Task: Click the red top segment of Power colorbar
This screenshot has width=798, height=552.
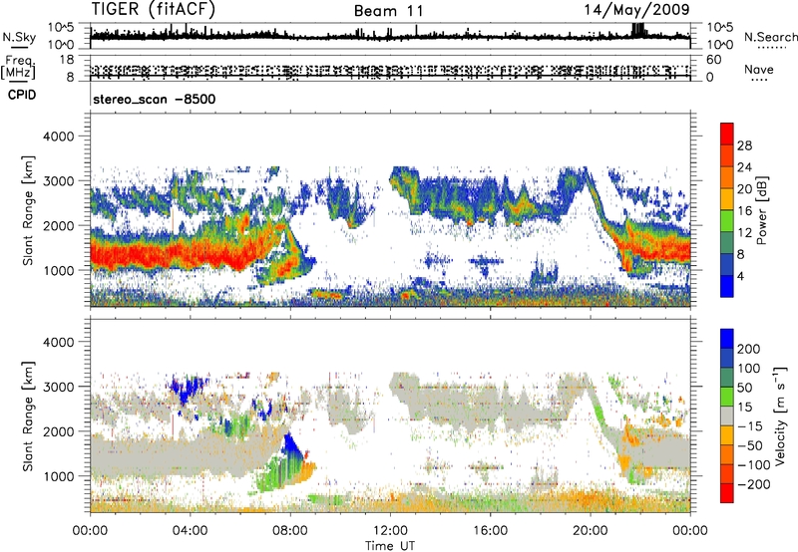Action: coord(727,135)
